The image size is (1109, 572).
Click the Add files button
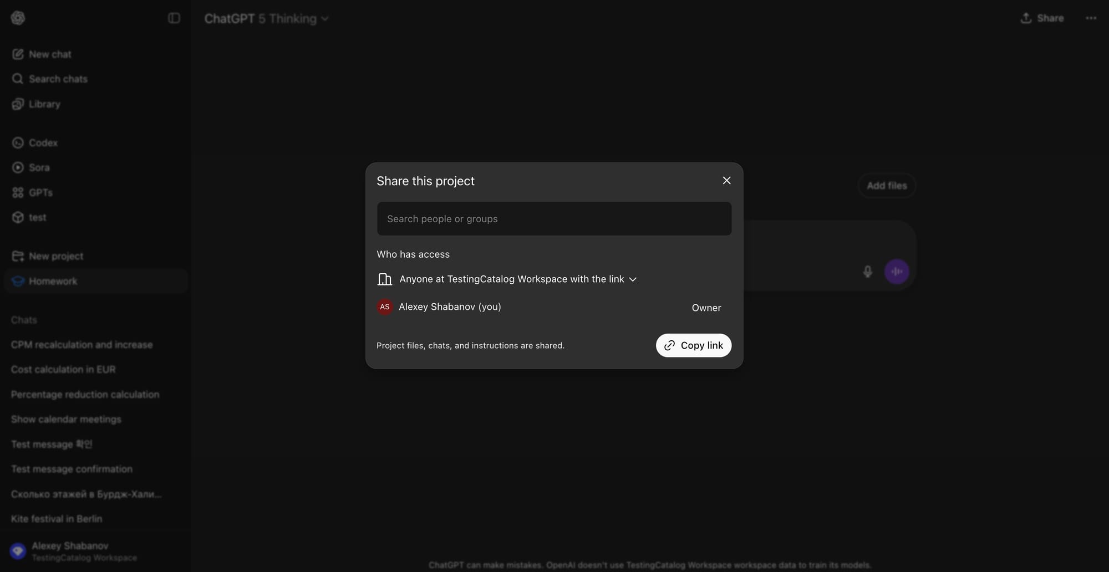tap(886, 186)
